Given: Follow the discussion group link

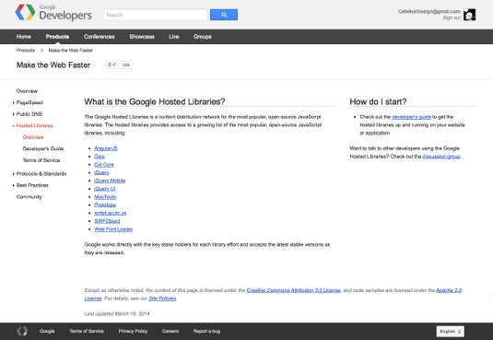Looking at the screenshot, I should click(x=441, y=157).
